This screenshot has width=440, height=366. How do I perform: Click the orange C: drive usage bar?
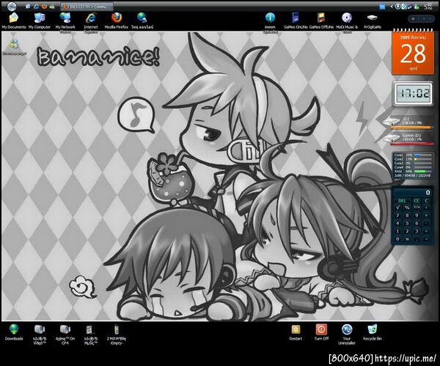[412, 128]
